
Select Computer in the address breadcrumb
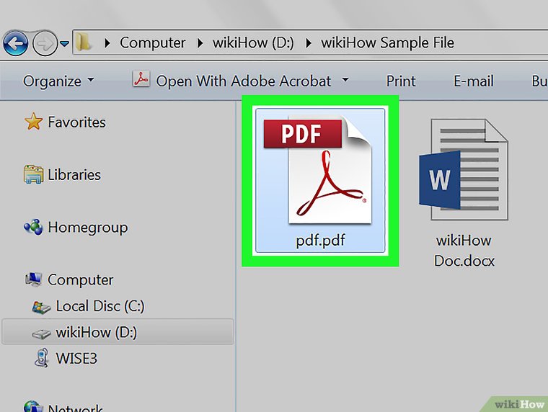pos(152,42)
